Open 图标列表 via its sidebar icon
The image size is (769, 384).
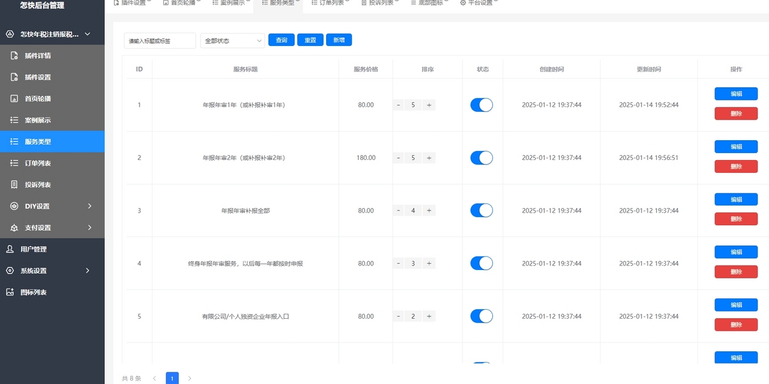pyautogui.click(x=10, y=292)
